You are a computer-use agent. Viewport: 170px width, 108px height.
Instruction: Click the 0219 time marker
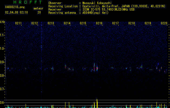coord(148,23)
